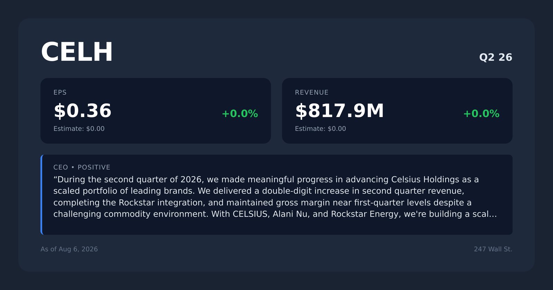Click the revenue +0.0% change indicator
The width and height of the screenshot is (553, 290).
tap(481, 114)
